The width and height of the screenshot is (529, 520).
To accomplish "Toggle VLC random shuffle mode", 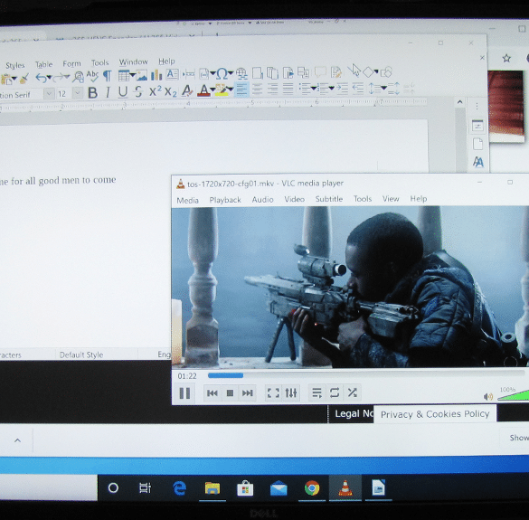I will [x=353, y=392].
